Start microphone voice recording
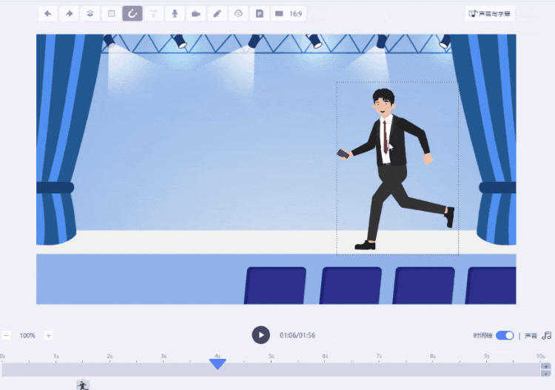The image size is (555, 390). click(175, 14)
